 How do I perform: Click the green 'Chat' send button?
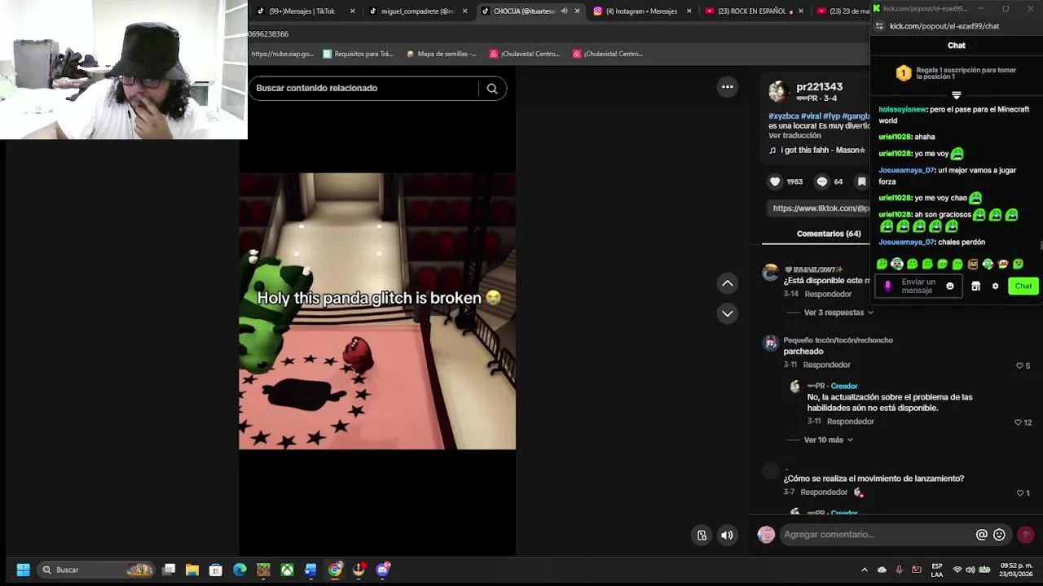pyautogui.click(x=1023, y=286)
